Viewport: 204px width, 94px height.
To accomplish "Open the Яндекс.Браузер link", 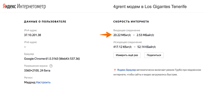I will click(x=126, y=70).
